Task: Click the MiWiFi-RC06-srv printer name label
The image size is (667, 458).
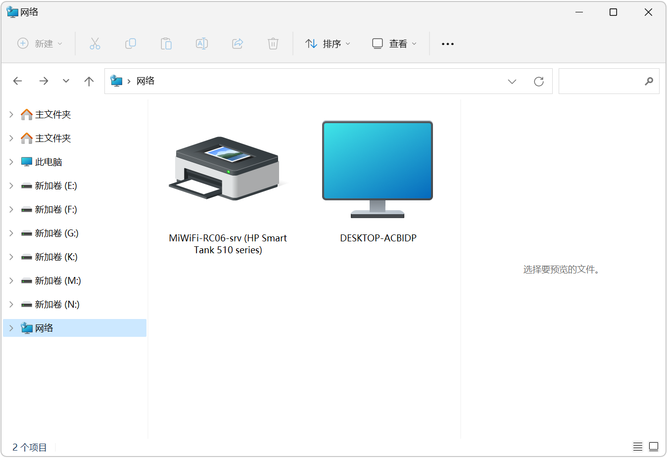Action: tap(228, 244)
